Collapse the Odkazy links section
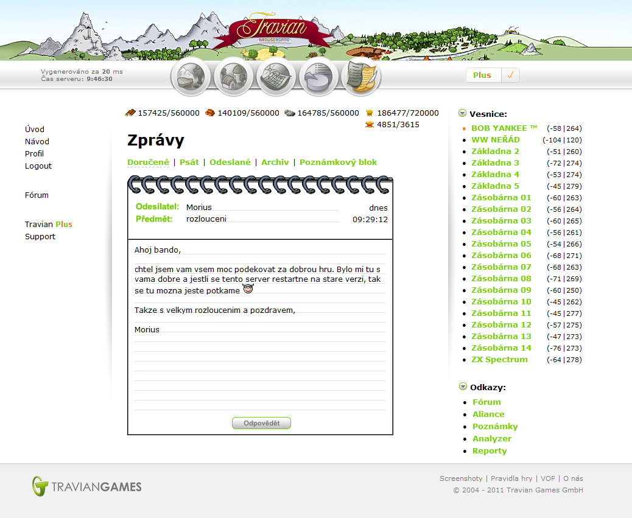Viewport: 632px width, 518px height. 463,387
